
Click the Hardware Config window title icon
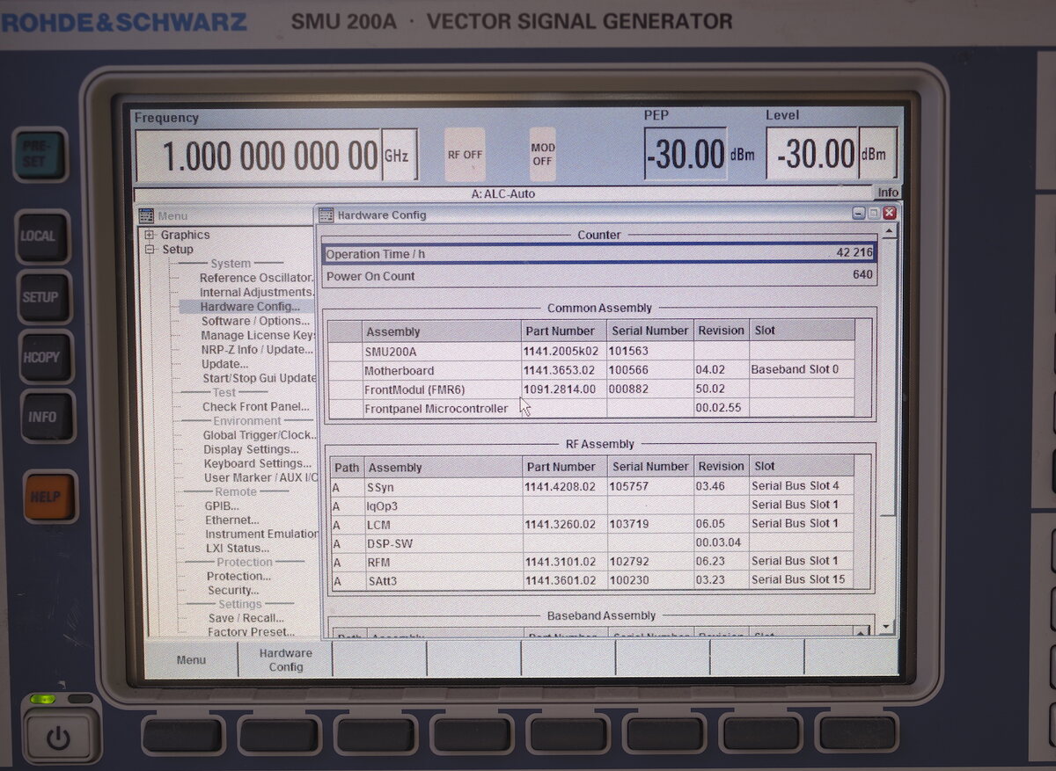(x=326, y=215)
